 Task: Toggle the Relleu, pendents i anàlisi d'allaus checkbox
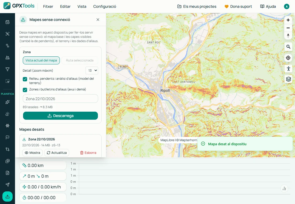coord(25,79)
